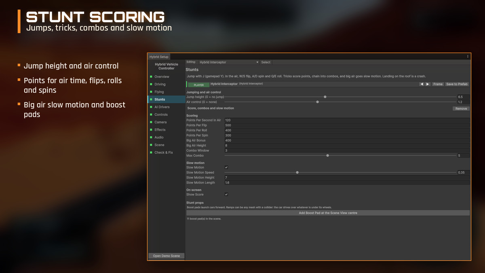This screenshot has height=273, width=485.
Task: Click the Points Per Spin field
Action: tap(347, 135)
